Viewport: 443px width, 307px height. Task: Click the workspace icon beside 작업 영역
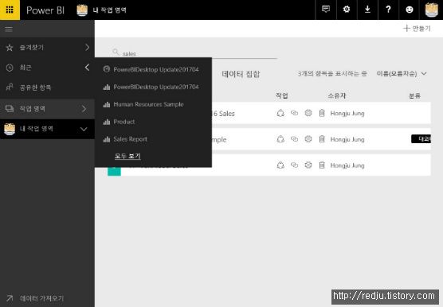point(10,108)
